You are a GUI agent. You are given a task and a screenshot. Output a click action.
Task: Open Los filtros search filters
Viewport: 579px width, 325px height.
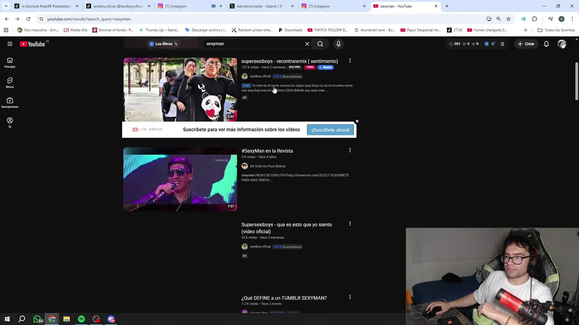tap(163, 44)
